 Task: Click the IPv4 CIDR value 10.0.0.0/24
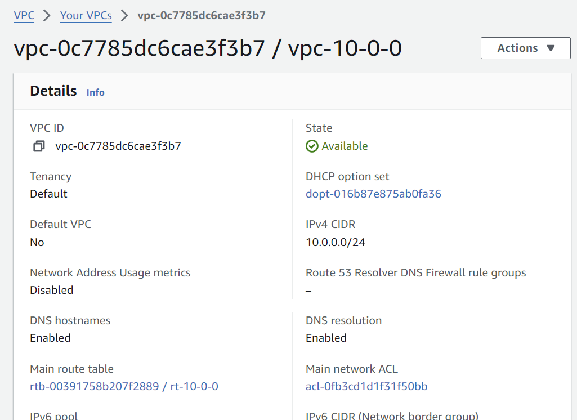pyautogui.click(x=336, y=242)
